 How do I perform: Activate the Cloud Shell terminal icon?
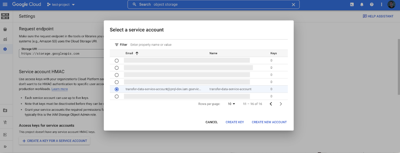pyautogui.click(x=352, y=5)
